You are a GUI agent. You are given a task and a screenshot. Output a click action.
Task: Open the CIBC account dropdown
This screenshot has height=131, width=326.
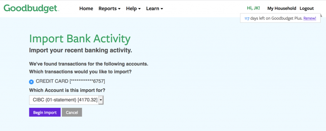[66, 100]
